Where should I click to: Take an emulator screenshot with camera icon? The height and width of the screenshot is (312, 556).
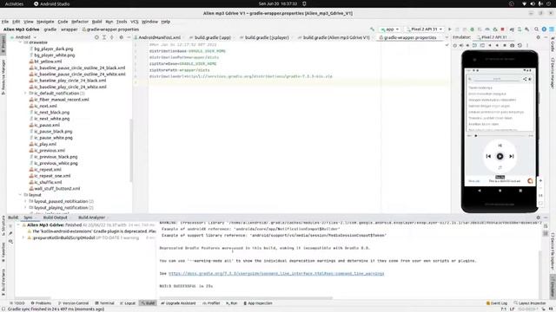pos(512,45)
